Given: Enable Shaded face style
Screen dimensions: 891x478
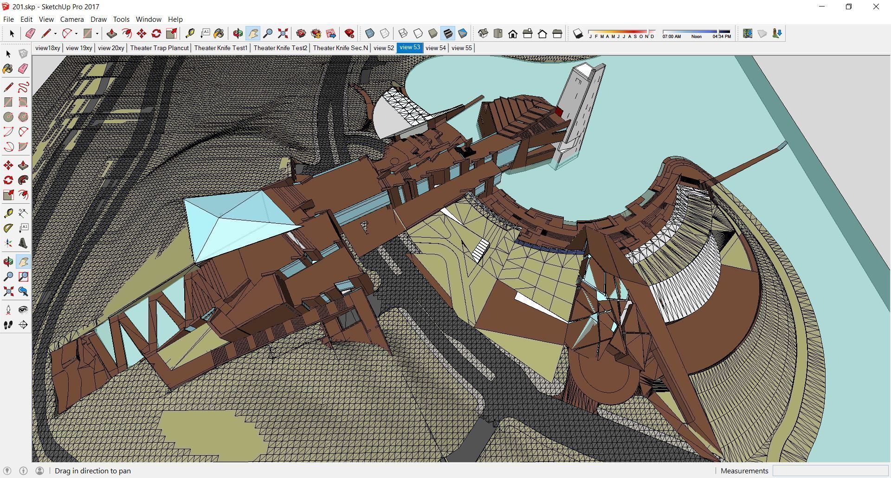Looking at the screenshot, I should point(433,33).
